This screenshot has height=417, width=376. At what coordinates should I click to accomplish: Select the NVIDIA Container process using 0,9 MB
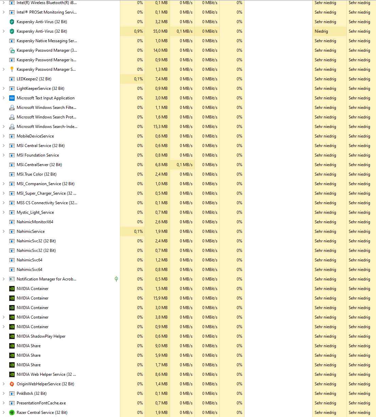click(x=32, y=327)
